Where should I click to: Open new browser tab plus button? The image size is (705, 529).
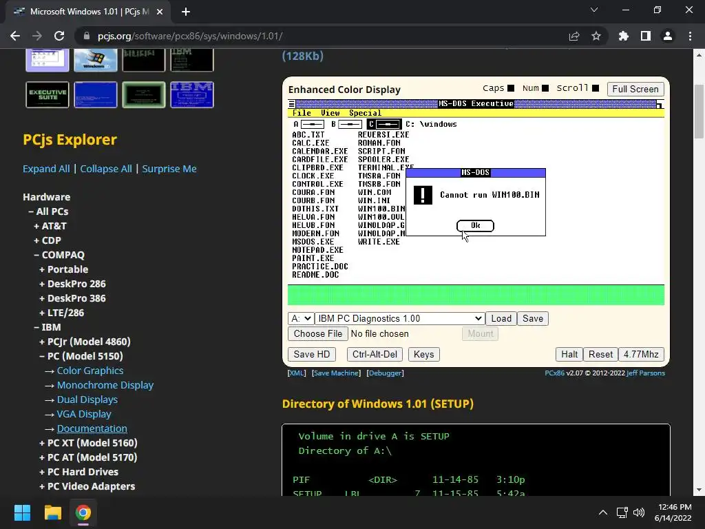point(186,12)
